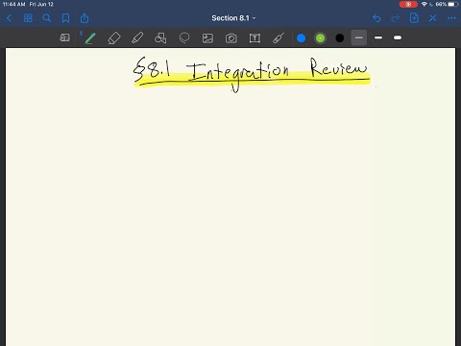This screenshot has width=461, height=346.
Task: Insert an image with the Image tool
Action: (207, 38)
